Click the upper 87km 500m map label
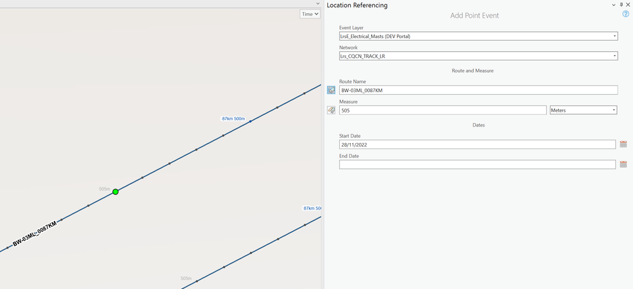Image resolution: width=633 pixels, height=289 pixels. tap(233, 119)
